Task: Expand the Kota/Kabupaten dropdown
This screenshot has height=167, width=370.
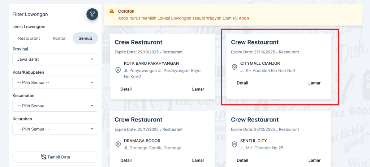Action: [x=55, y=82]
